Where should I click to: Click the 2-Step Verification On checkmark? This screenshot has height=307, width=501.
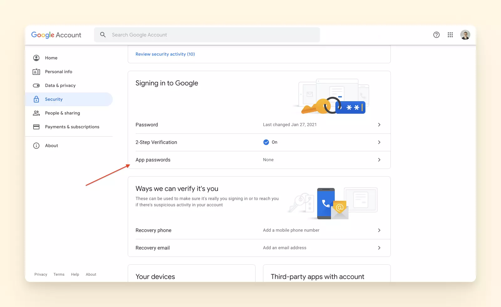[266, 142]
